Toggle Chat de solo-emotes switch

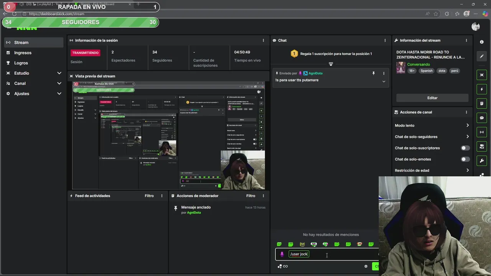coord(465,159)
